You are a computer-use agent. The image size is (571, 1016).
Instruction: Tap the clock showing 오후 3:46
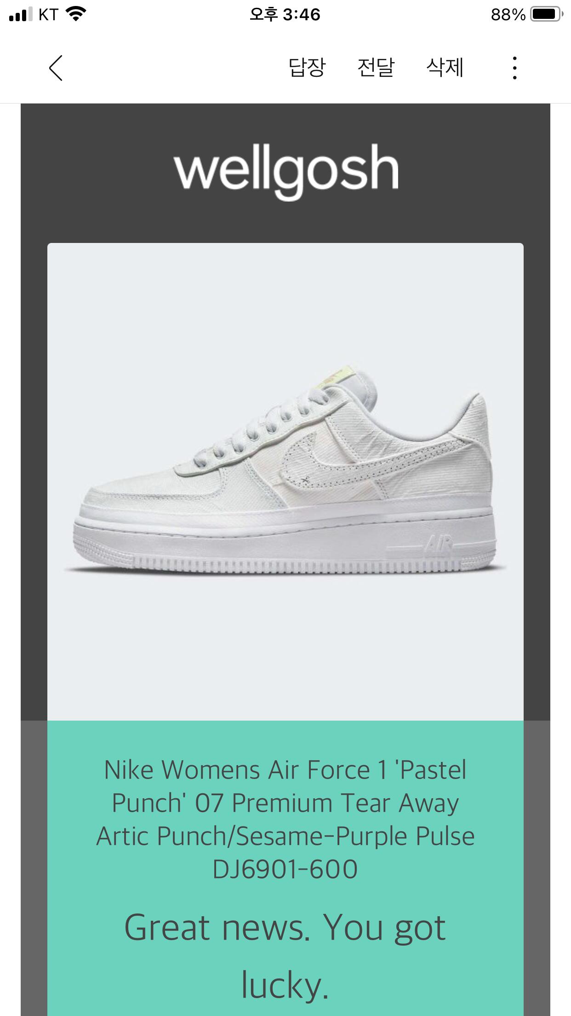(285, 14)
